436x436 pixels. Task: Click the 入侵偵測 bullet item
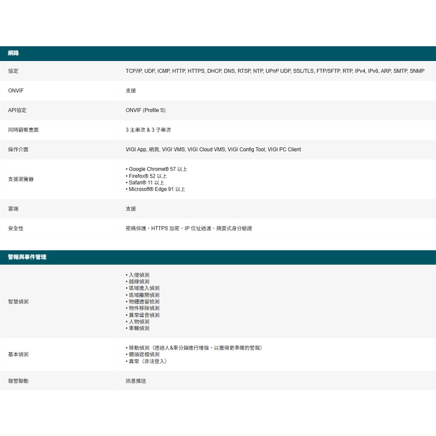(139, 275)
